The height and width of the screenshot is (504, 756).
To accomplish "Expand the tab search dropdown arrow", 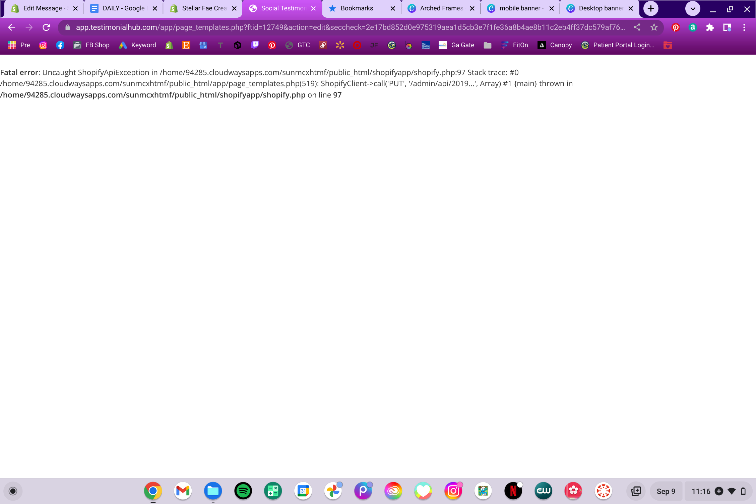I will [x=693, y=9].
